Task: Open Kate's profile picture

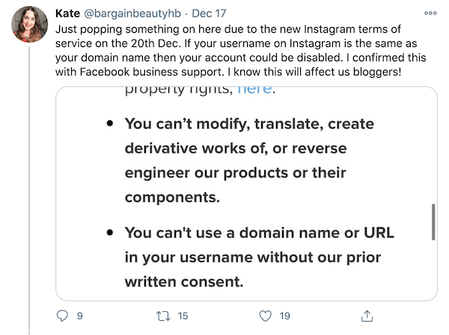Action: pyautogui.click(x=29, y=25)
